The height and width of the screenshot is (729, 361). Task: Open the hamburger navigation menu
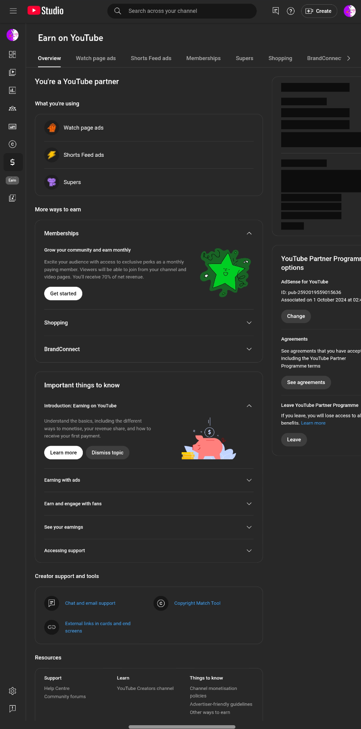tap(13, 11)
